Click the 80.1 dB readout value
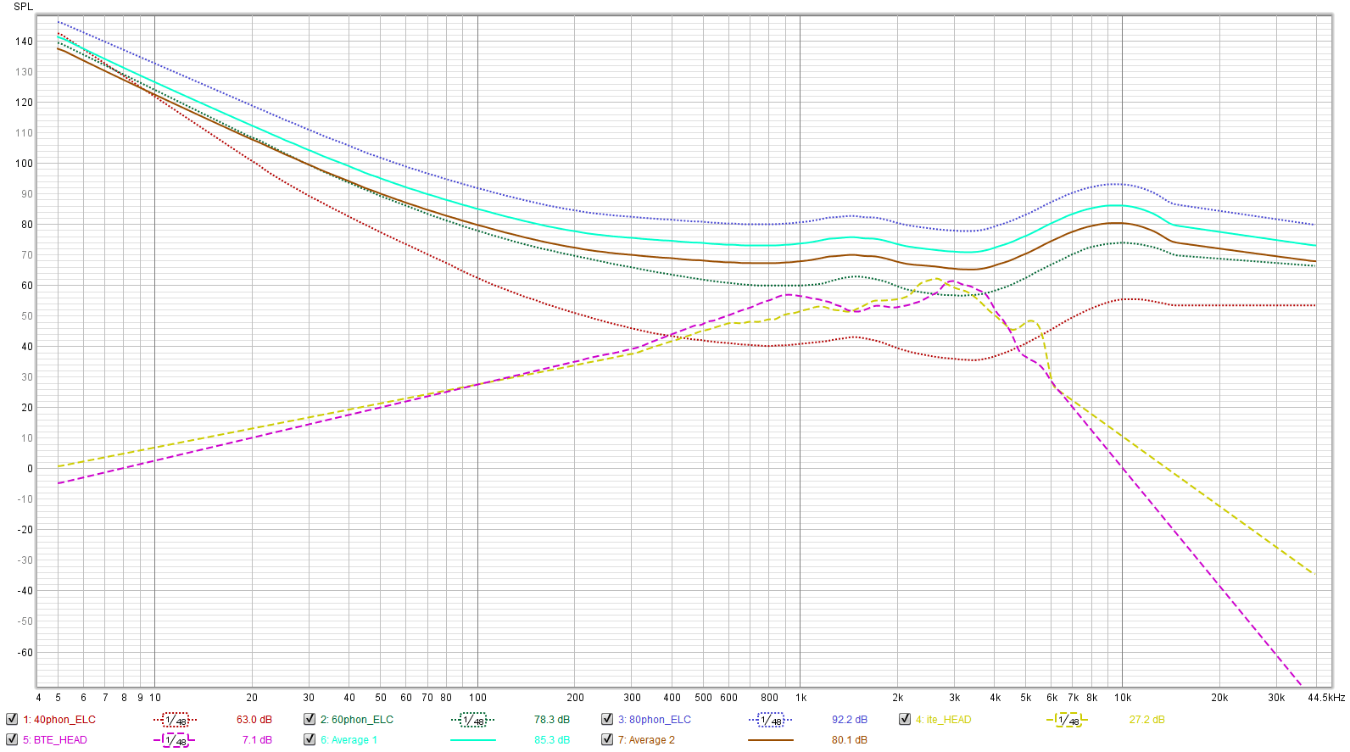This screenshot has width=1350, height=752. [850, 740]
